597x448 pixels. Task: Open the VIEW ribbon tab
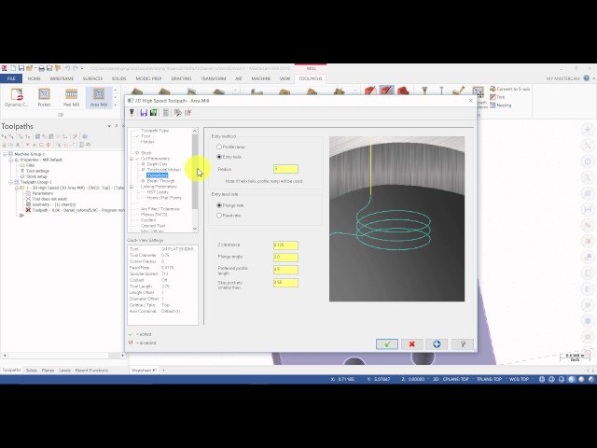(285, 78)
